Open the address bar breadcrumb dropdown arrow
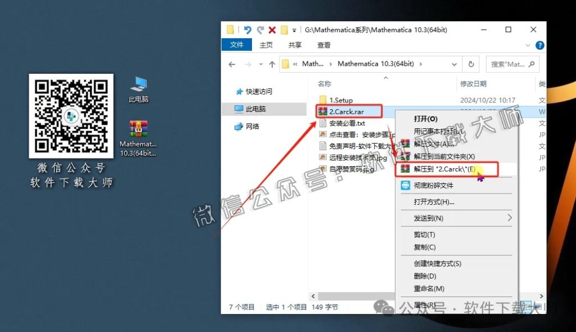Viewport: 576px width, 332px height. pos(454,64)
